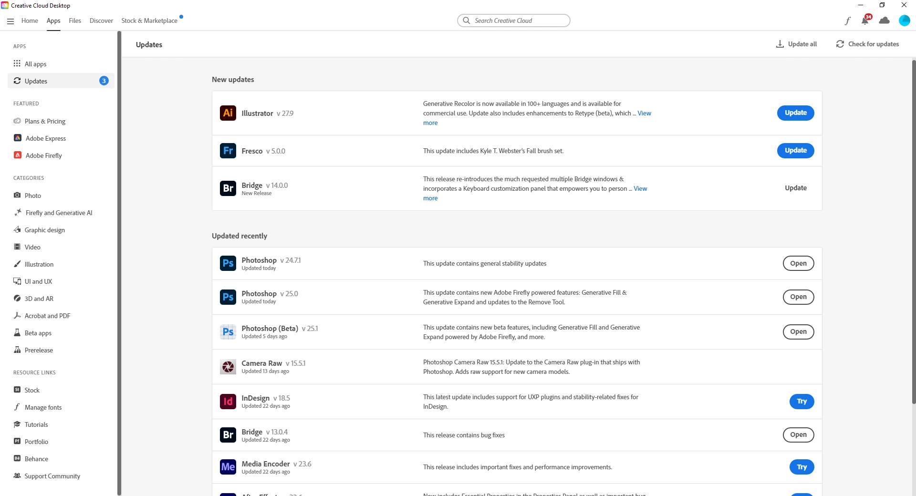916x496 pixels.
Task: Click the Photoshop v25.0 app icon
Action: point(228,297)
